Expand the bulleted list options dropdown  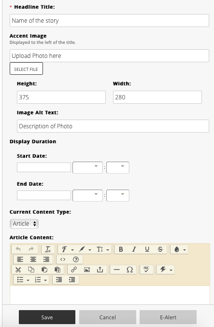(23, 280)
